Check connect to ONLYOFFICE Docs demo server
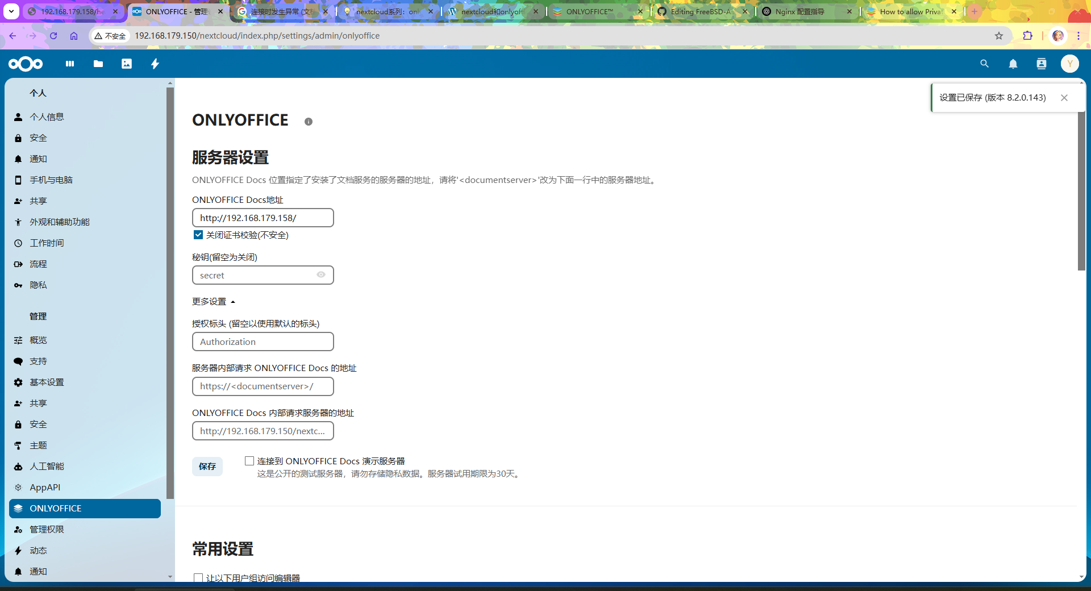Screen dimensions: 1091x591 click(x=249, y=461)
